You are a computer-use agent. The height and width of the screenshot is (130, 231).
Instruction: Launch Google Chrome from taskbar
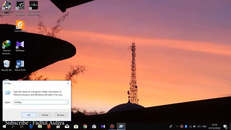pos(85,126)
